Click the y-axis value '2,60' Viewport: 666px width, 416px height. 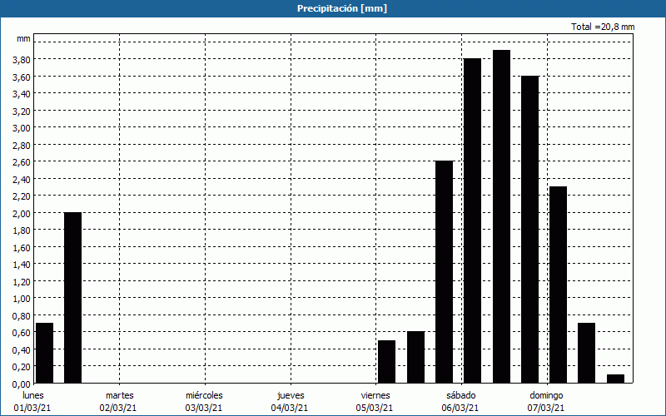(22, 162)
